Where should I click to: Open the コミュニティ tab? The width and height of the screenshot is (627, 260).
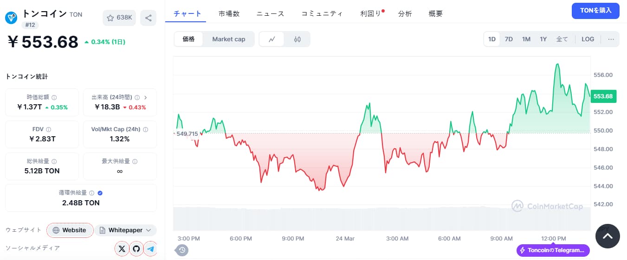322,13
